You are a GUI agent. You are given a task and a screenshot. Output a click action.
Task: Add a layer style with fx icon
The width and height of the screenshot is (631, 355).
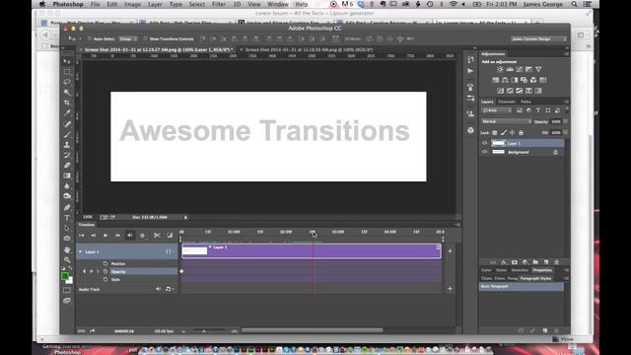point(504,262)
